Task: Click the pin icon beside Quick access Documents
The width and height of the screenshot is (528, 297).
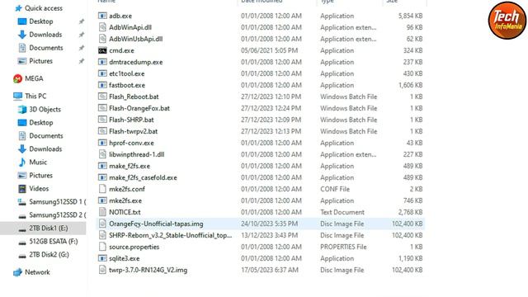Action: click(x=82, y=48)
